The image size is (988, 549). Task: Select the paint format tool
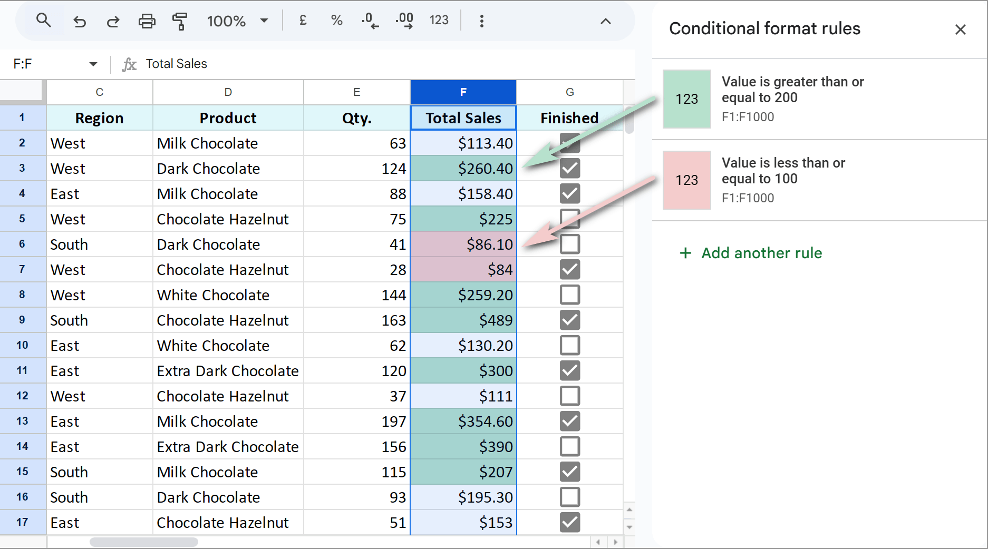tap(180, 21)
